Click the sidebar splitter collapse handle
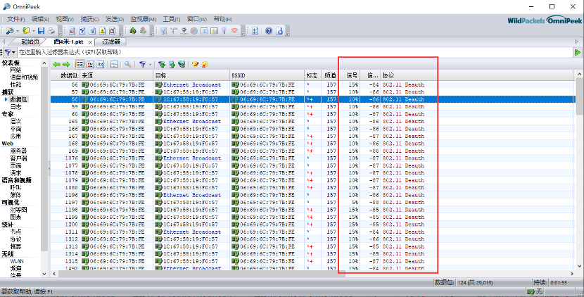Image resolution: width=584 pixels, height=297 pixels. tap(49, 168)
